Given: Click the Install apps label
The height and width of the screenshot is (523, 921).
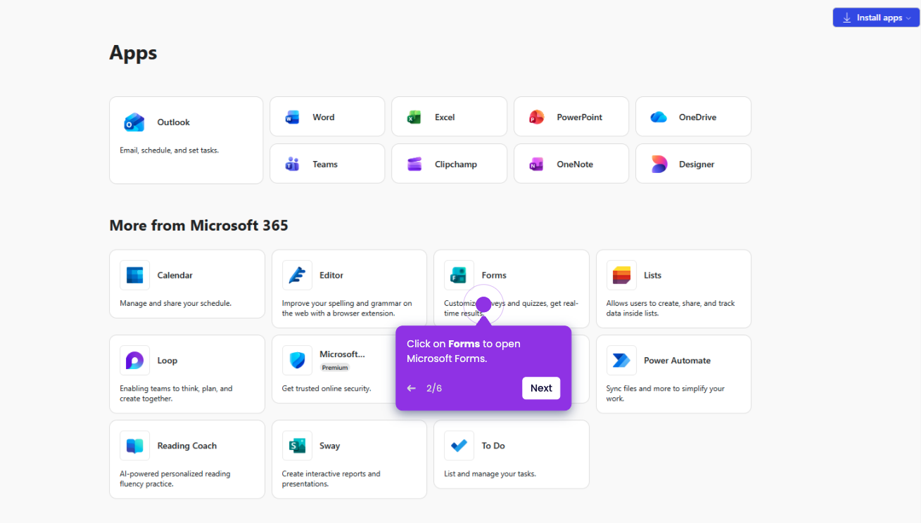Looking at the screenshot, I should click(879, 18).
